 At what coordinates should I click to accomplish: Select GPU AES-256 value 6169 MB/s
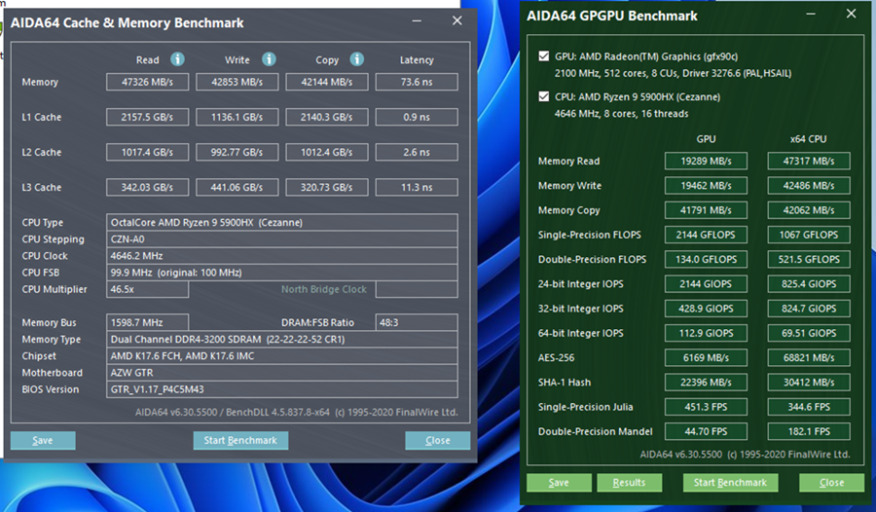click(x=707, y=358)
